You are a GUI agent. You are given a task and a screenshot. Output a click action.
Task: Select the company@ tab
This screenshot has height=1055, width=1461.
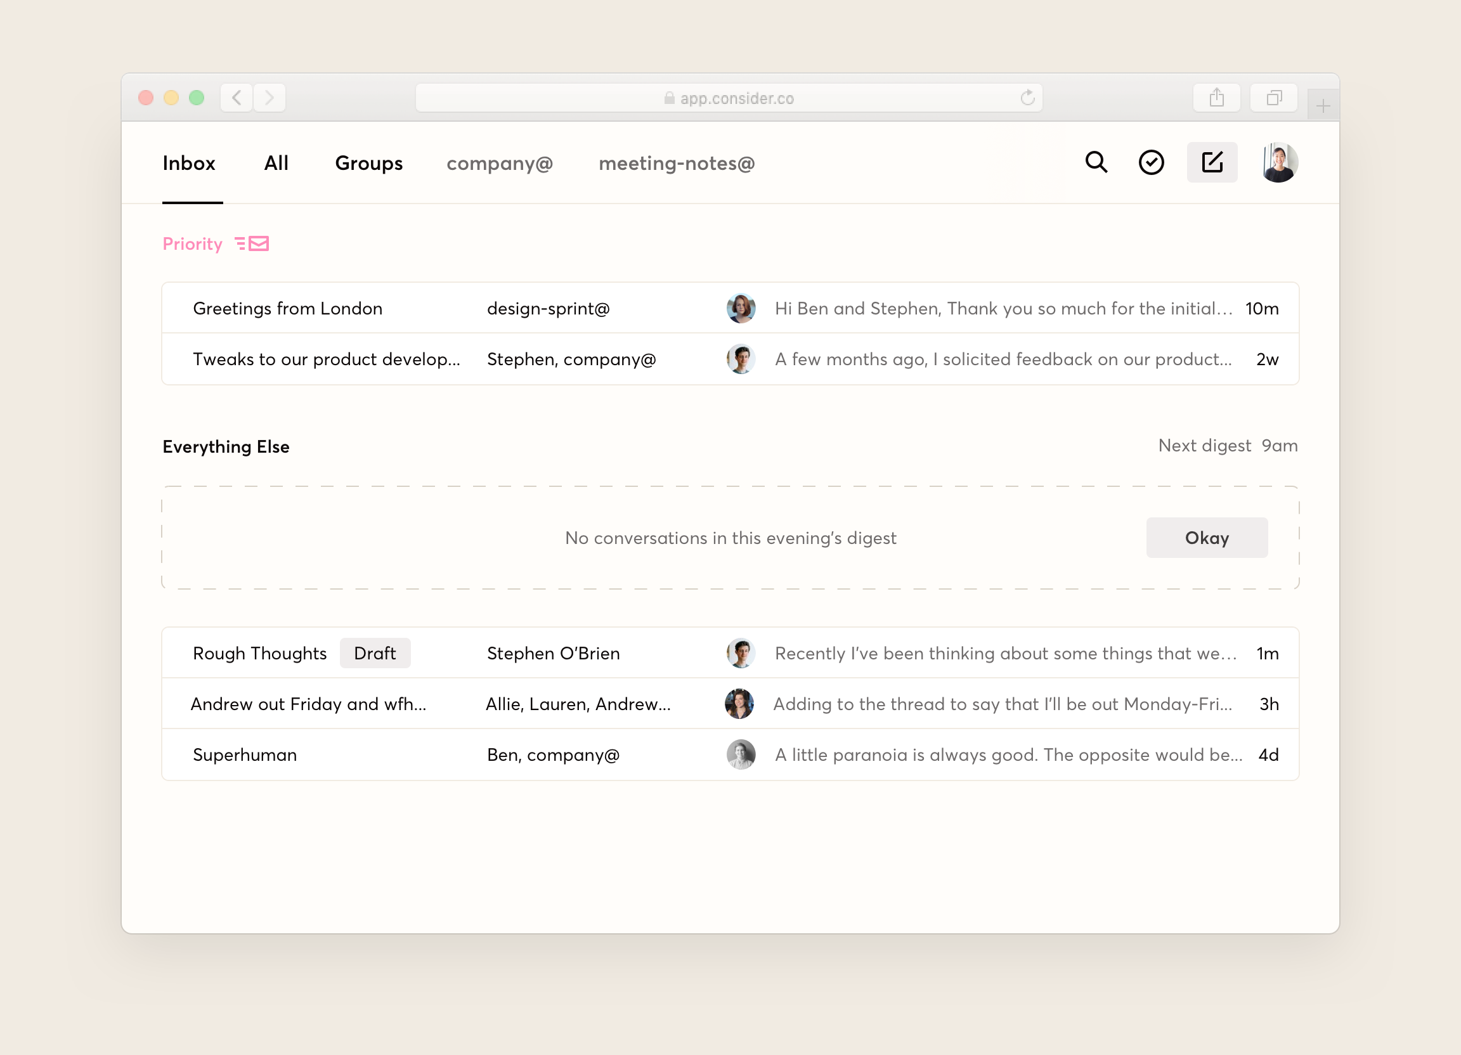pyautogui.click(x=499, y=164)
